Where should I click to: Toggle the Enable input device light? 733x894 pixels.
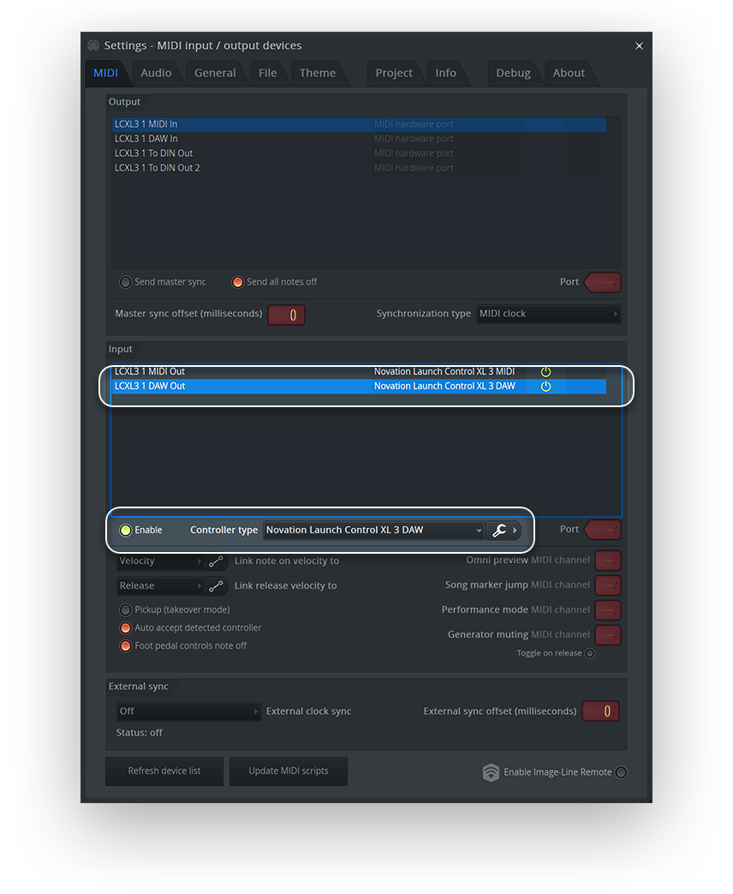pyautogui.click(x=125, y=531)
